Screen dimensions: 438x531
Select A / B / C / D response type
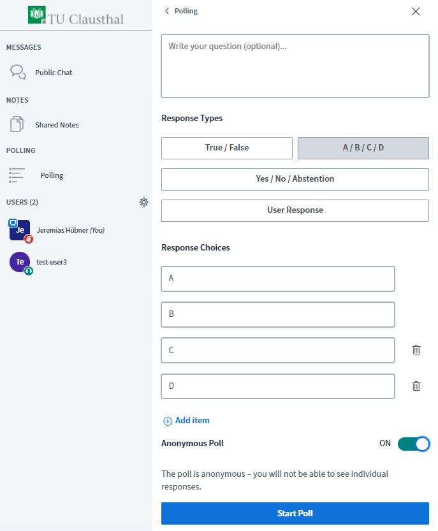[363, 148]
